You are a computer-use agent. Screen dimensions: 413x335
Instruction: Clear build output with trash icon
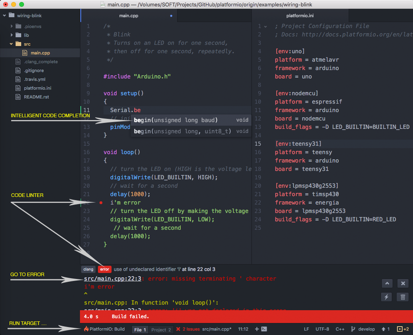[403, 297]
